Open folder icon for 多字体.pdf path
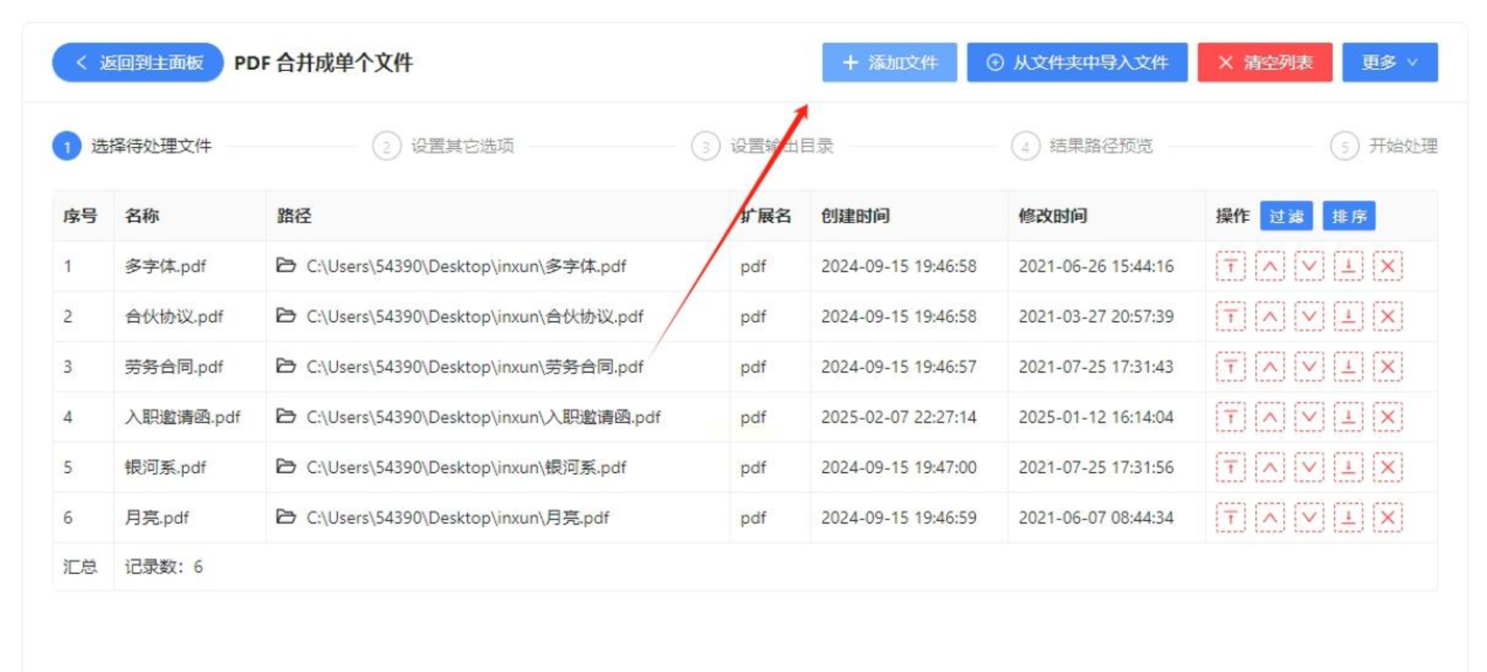The width and height of the screenshot is (1487, 672). 286,265
